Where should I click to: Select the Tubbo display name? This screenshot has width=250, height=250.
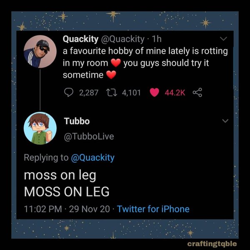(x=77, y=121)
